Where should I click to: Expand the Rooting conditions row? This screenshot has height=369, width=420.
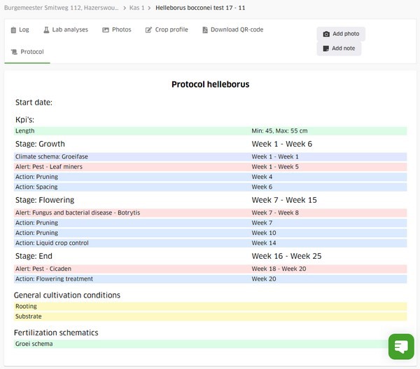point(210,307)
